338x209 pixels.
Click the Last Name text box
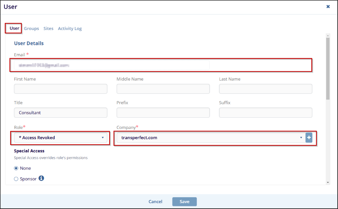click(266, 89)
